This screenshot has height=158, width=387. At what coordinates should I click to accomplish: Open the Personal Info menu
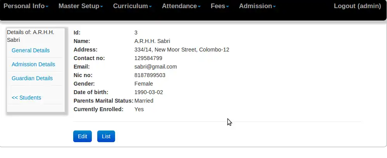pyautogui.click(x=26, y=6)
